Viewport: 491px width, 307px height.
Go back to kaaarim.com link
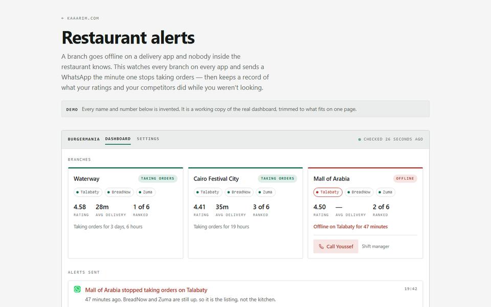80,18
